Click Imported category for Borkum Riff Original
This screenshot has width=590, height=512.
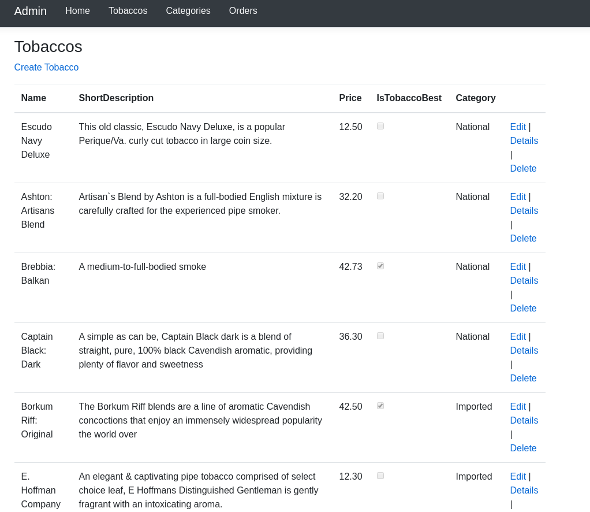click(x=474, y=406)
